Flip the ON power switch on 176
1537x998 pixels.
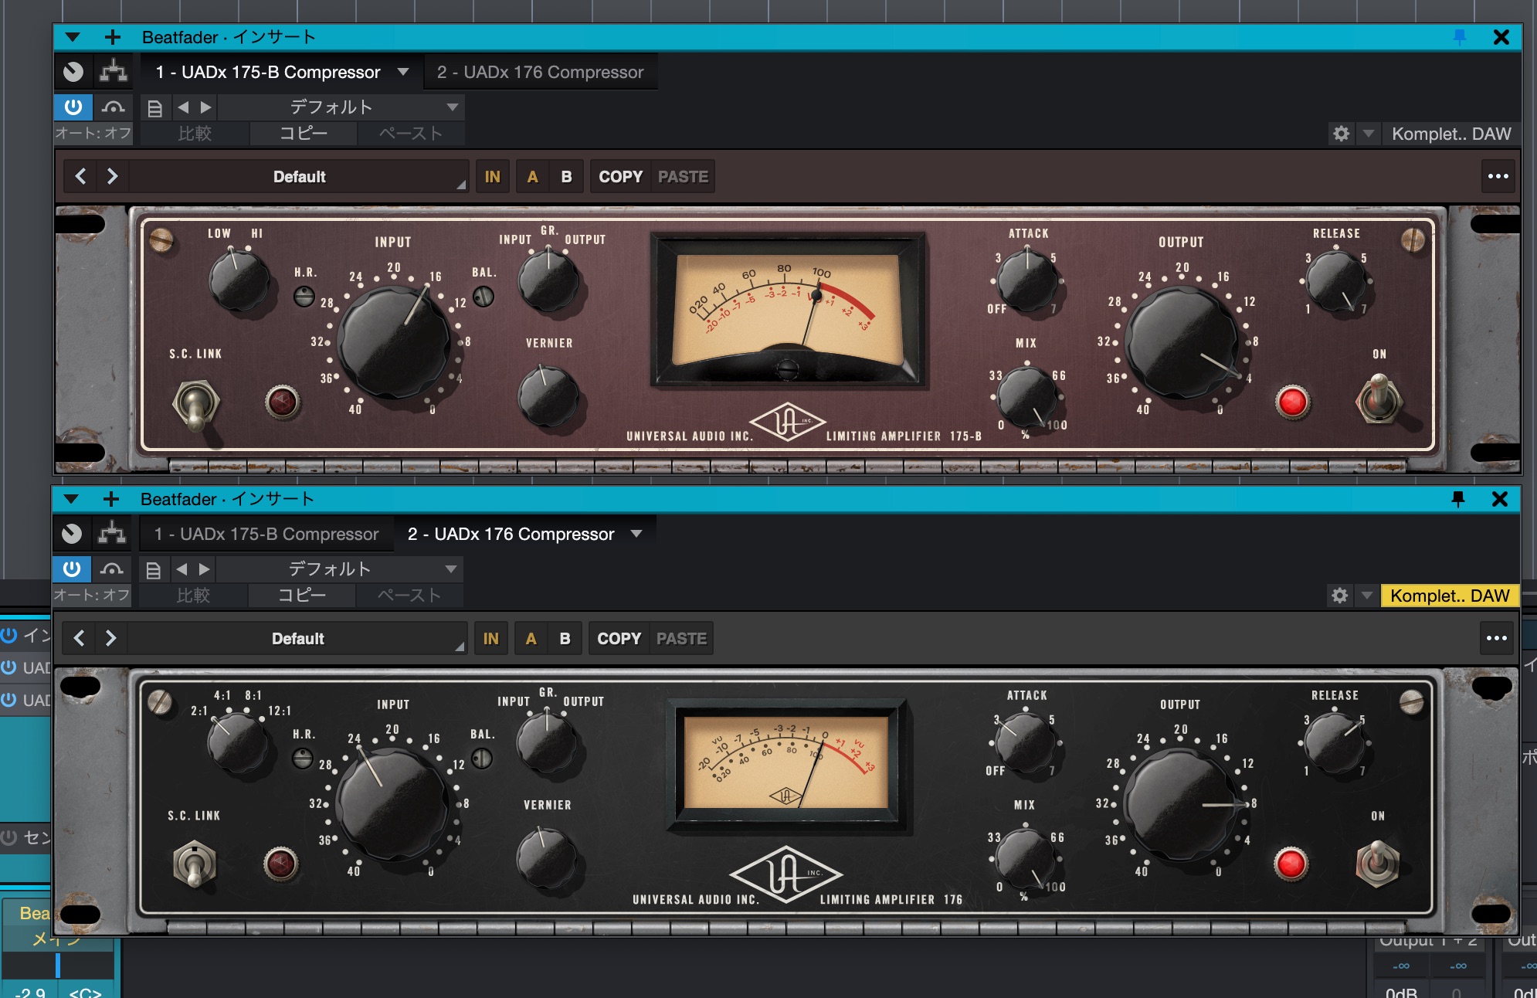pos(1378,862)
